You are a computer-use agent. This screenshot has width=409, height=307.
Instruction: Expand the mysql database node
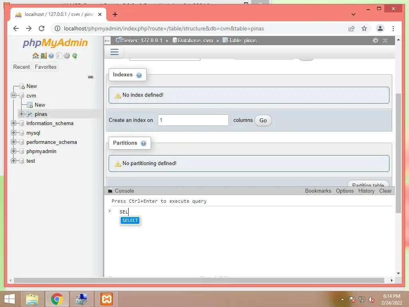14,133
